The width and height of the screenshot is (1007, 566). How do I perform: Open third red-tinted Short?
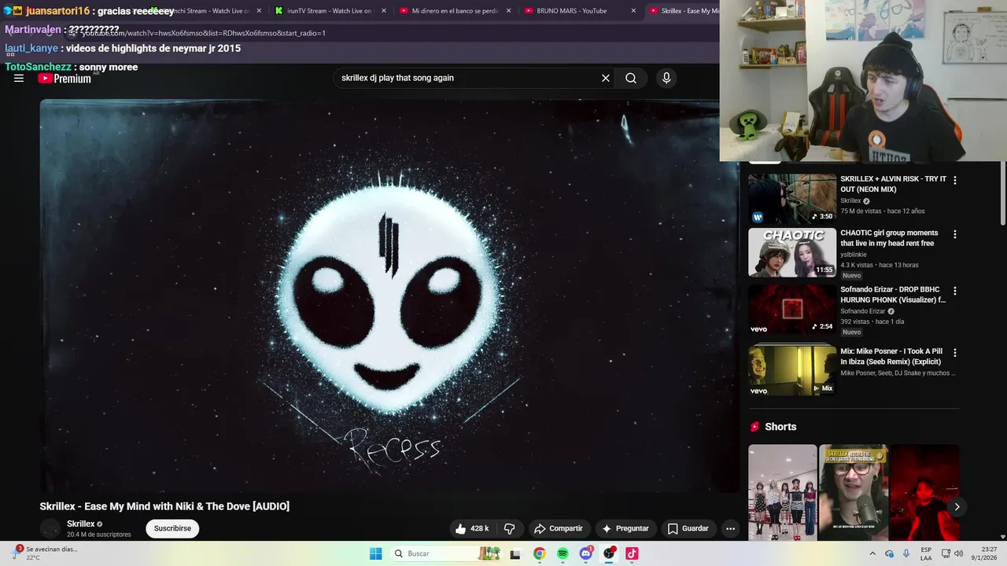point(924,493)
